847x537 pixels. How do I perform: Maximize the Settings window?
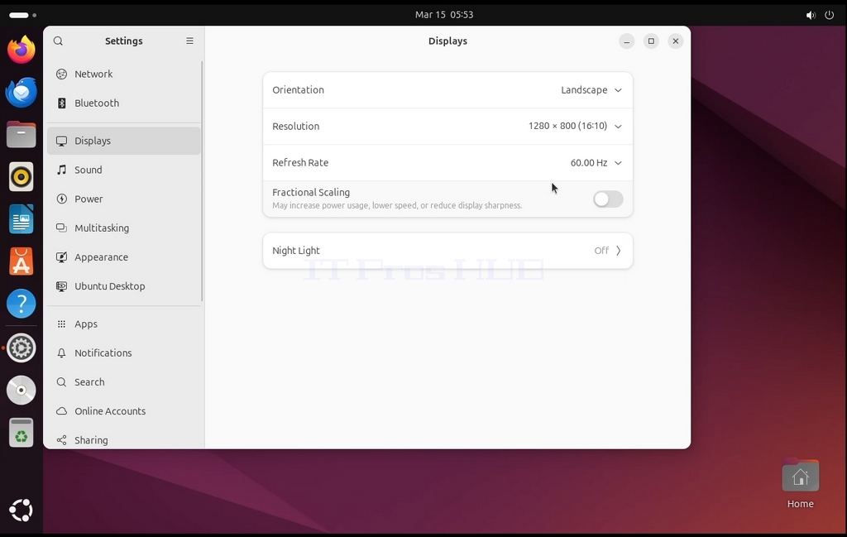pos(651,41)
